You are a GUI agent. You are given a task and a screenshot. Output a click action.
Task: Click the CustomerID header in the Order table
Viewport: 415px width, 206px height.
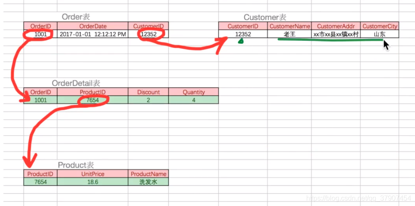148,26
